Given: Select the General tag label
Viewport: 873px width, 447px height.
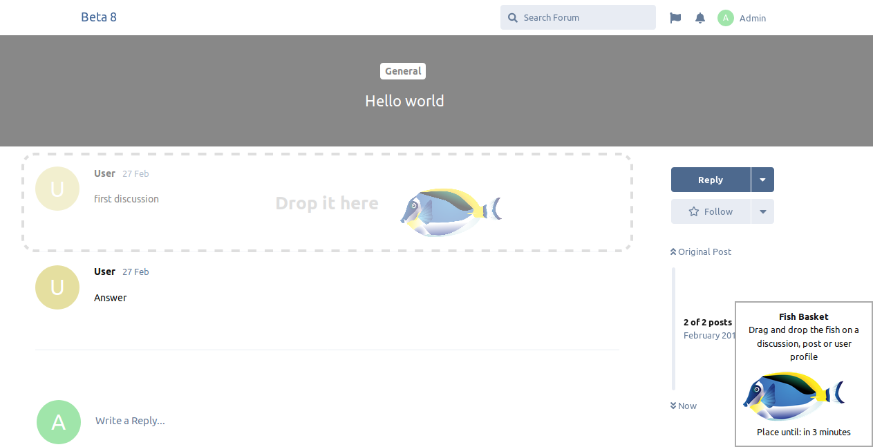Looking at the screenshot, I should [403, 71].
